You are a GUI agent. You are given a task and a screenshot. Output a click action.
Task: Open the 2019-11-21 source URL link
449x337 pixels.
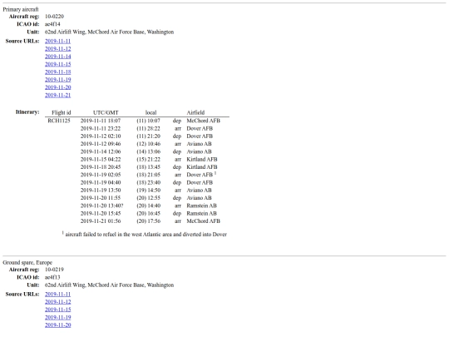(x=57, y=95)
